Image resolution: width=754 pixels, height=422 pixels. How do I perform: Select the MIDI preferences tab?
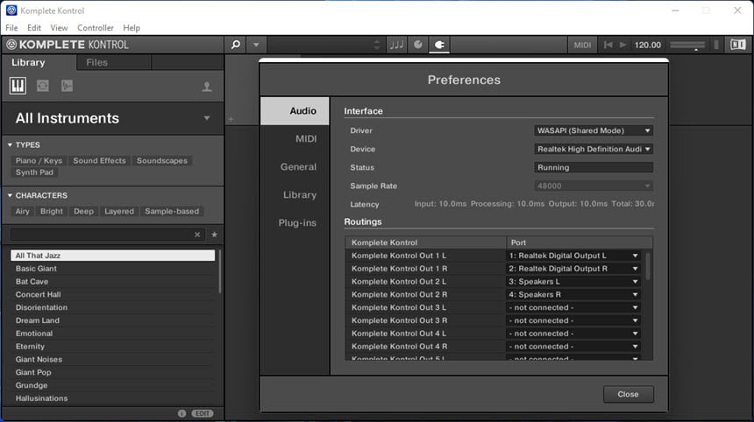(x=295, y=138)
